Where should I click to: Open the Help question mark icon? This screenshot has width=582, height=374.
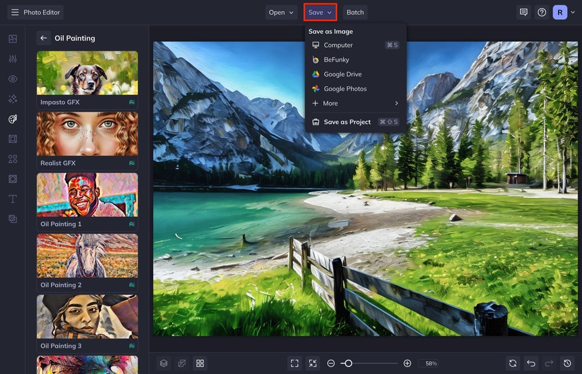542,12
